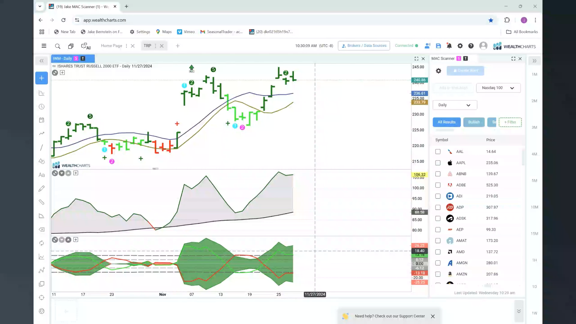Tick the ADP checkbox

(x=438, y=207)
